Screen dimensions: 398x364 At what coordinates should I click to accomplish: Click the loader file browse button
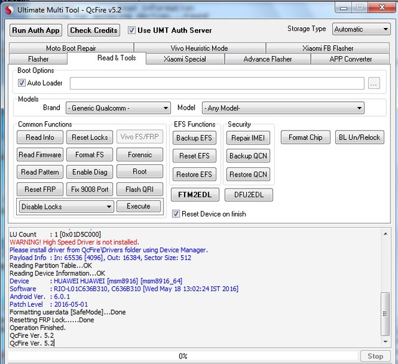tap(374, 83)
